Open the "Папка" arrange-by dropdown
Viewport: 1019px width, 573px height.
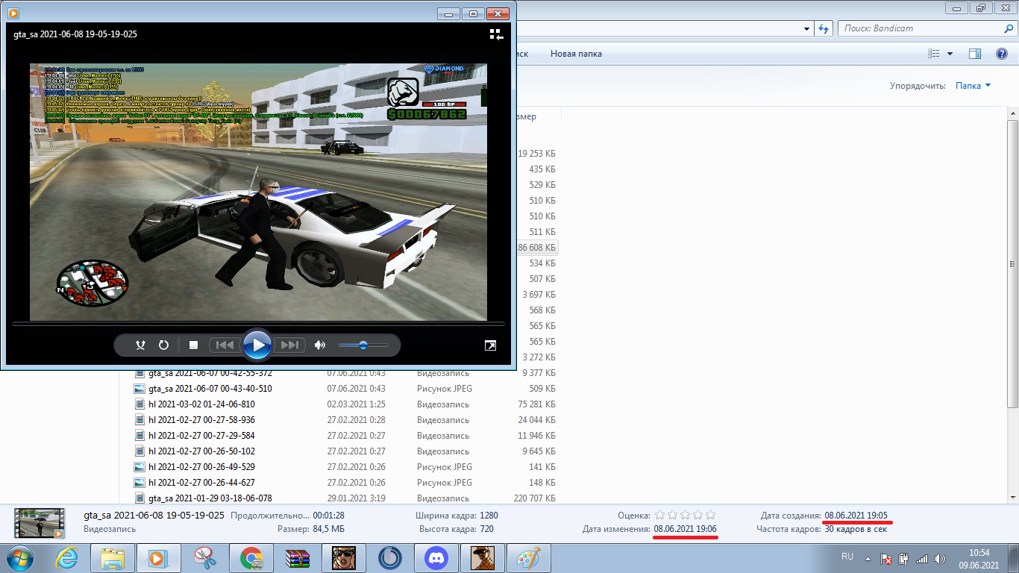tap(973, 86)
